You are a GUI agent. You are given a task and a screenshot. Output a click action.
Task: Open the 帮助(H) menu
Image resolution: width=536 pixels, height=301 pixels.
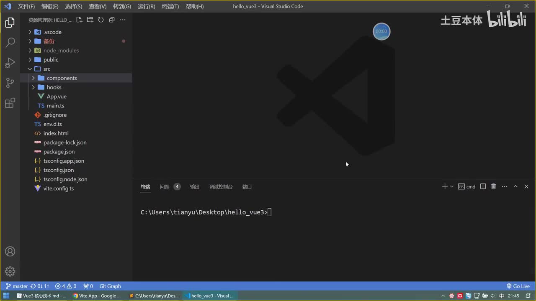[194, 6]
